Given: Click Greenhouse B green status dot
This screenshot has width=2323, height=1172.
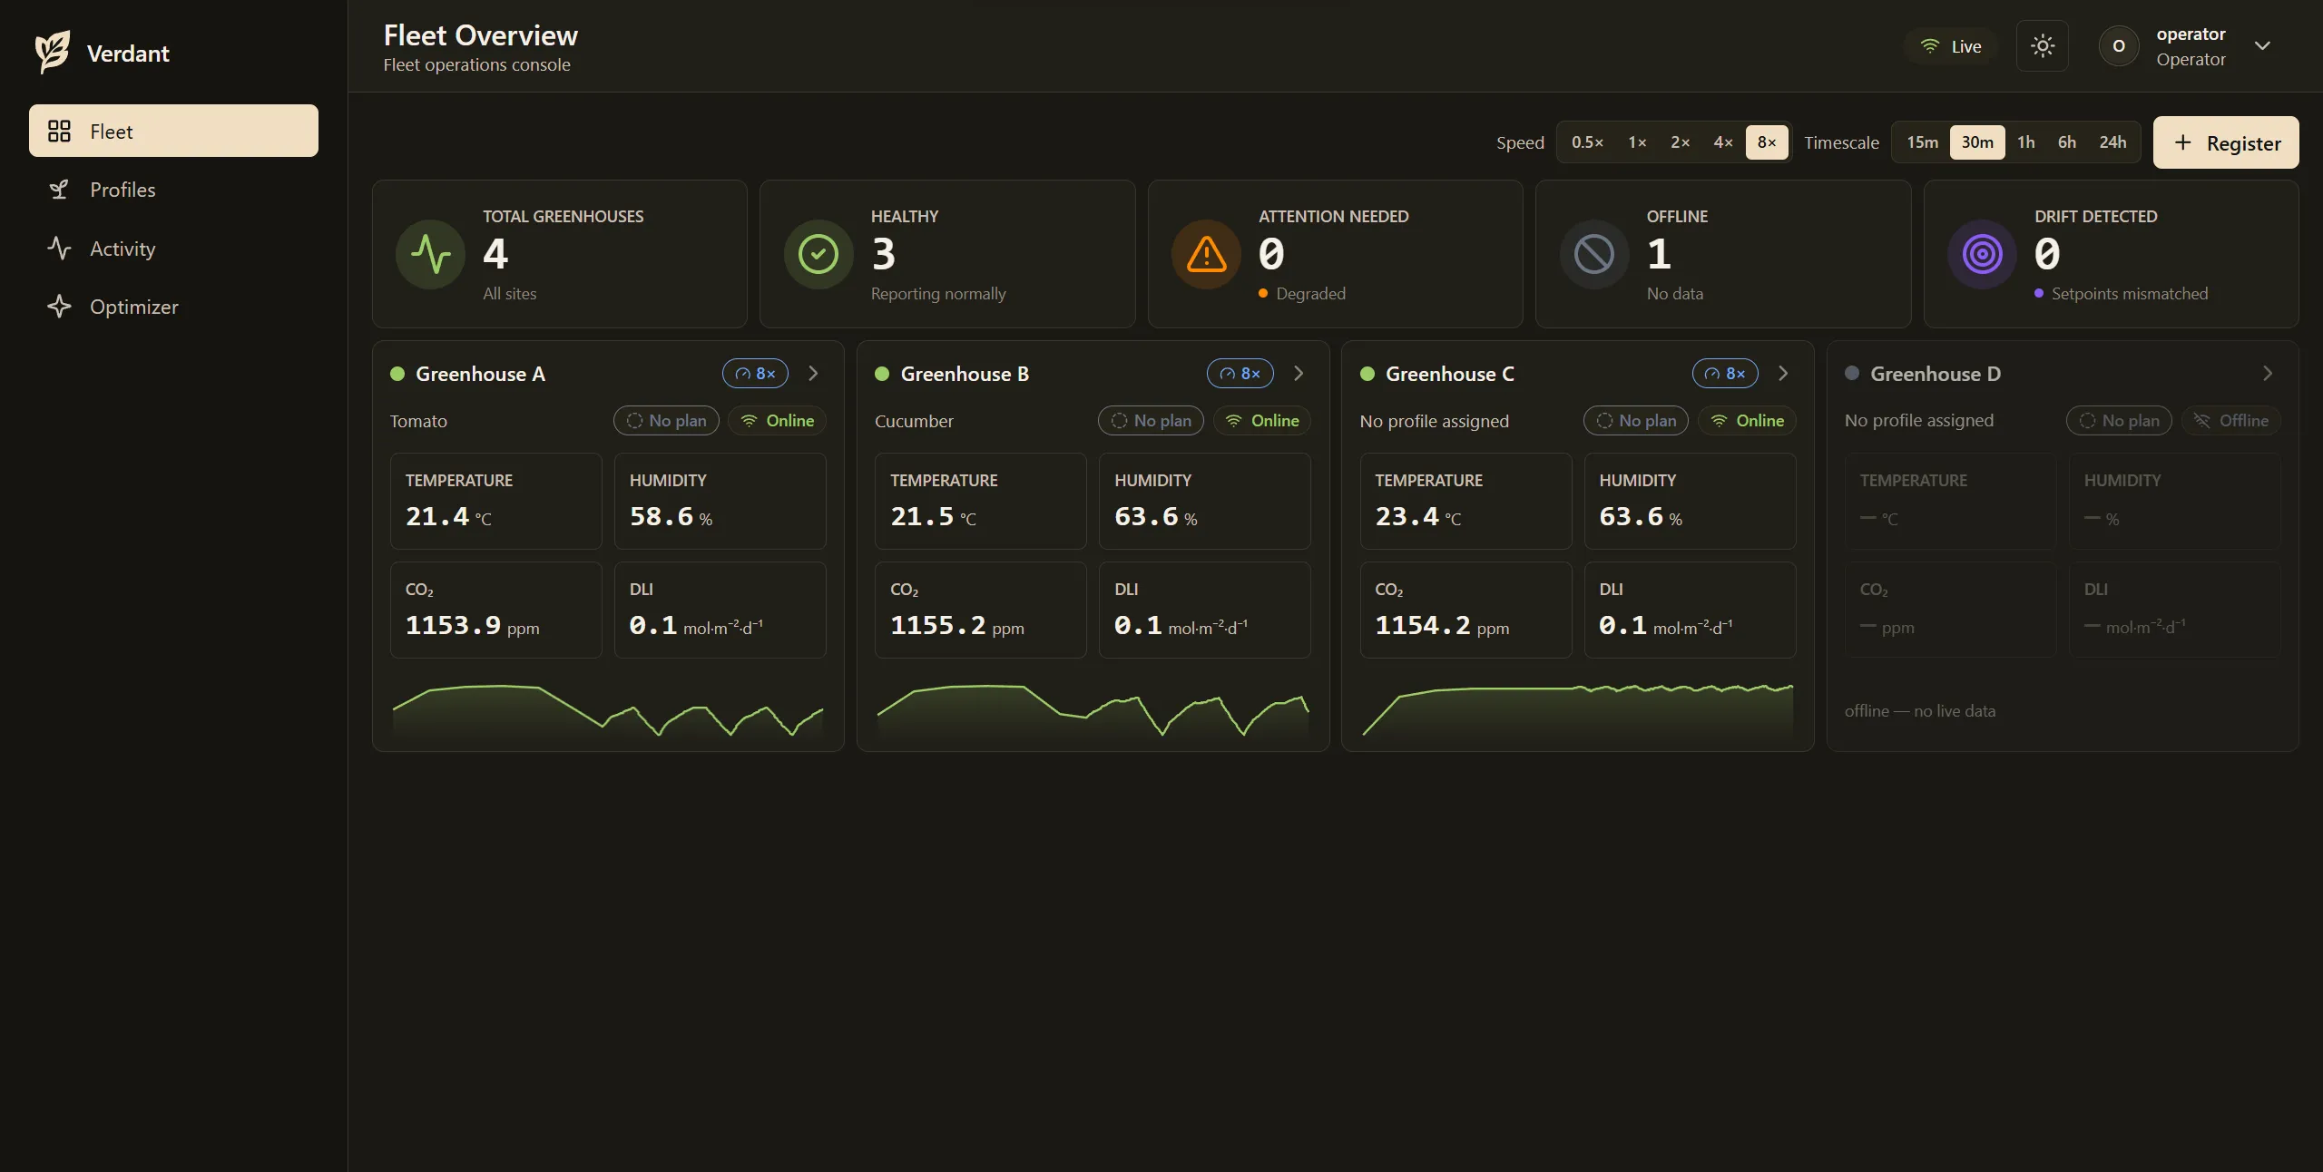Looking at the screenshot, I should (x=881, y=374).
